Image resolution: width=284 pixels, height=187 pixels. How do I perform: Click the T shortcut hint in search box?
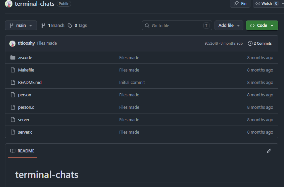pyautogui.click(x=206, y=26)
